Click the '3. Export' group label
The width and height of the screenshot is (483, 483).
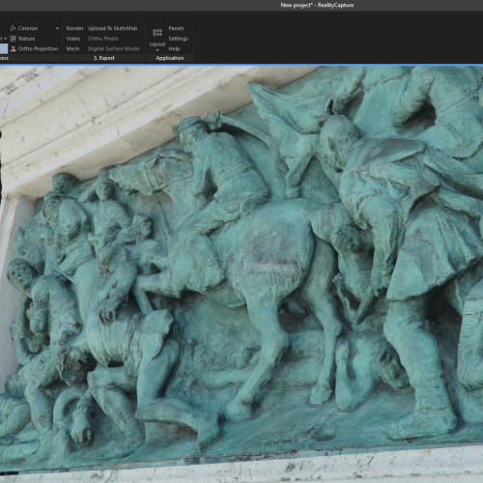(104, 58)
